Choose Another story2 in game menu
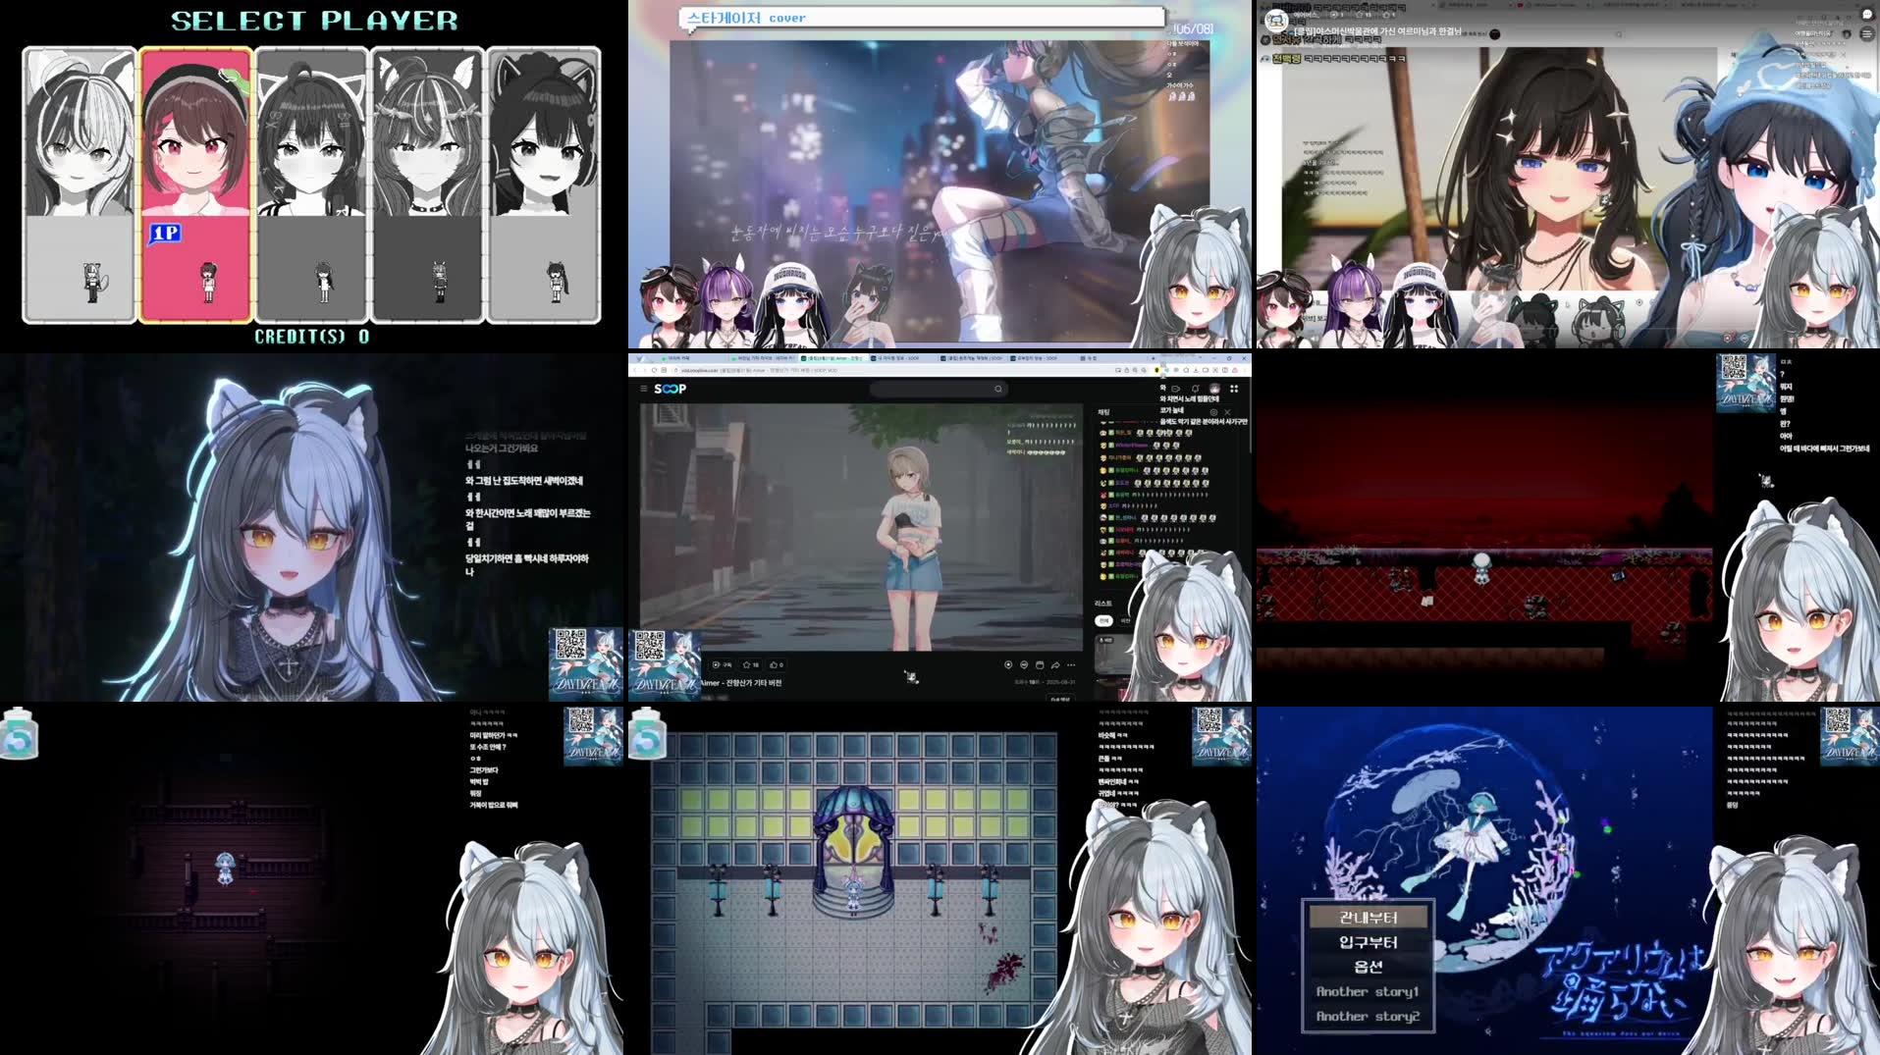 pos(1369,1017)
